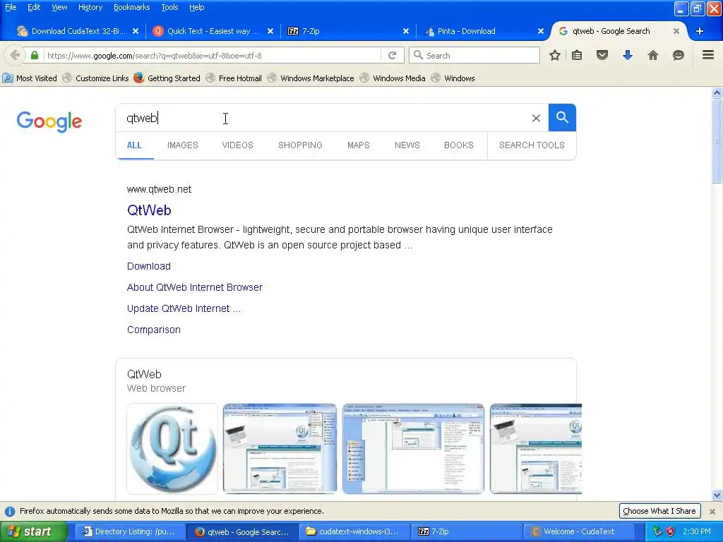
Task: Open the Free Hotmail bookmark
Action: pyautogui.click(x=234, y=78)
